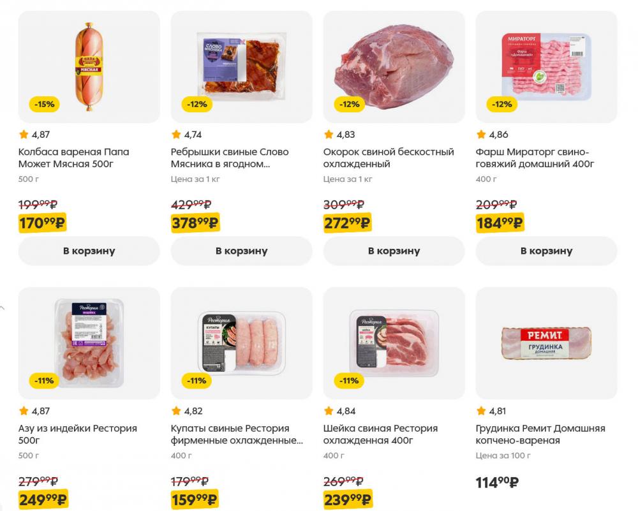Open Грудинка Ремит Домашняя title link

[540, 434]
